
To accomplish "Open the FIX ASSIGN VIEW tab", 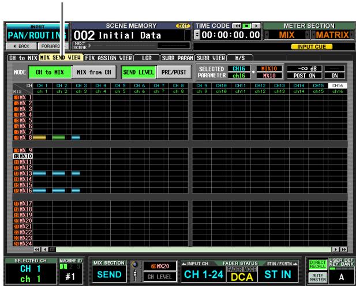I will 108,58.
